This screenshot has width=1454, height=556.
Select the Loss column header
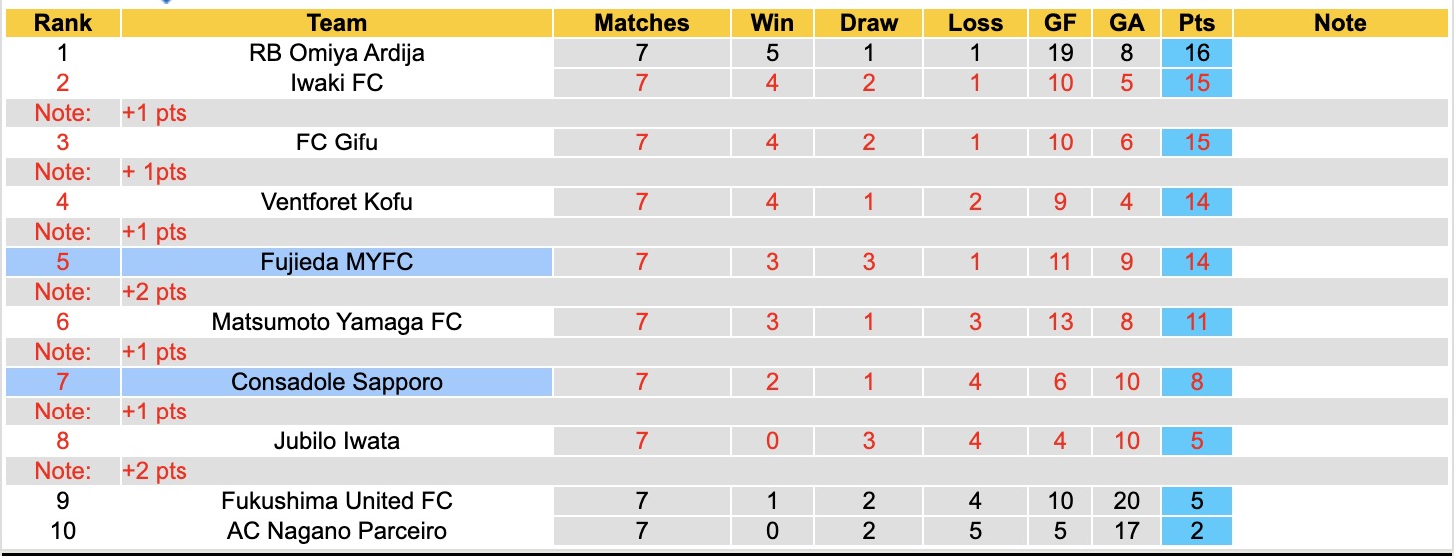point(975,23)
